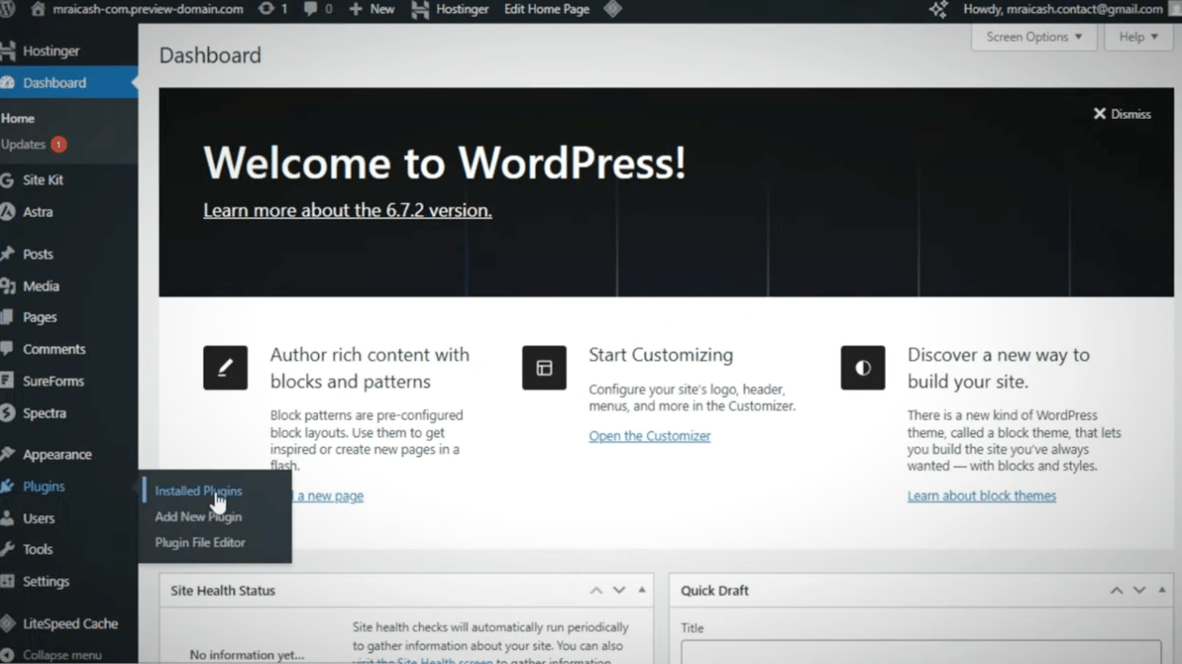This screenshot has height=664, width=1182.
Task: Select Add New Plugin from submenu
Action: (198, 516)
